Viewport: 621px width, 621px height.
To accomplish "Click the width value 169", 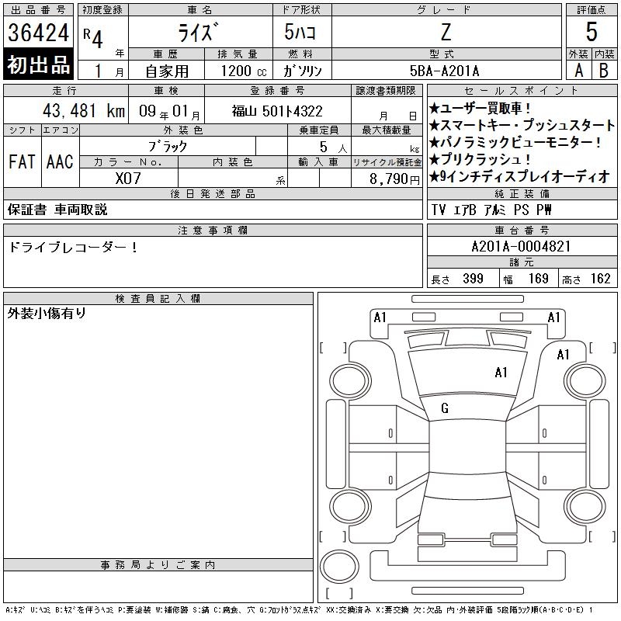I will [x=538, y=279].
